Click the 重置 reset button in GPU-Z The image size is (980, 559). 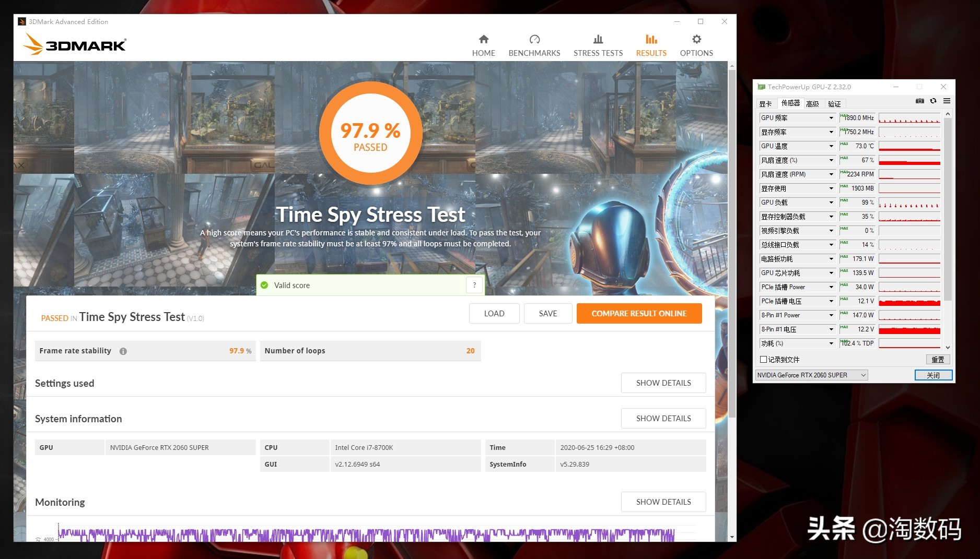pyautogui.click(x=937, y=360)
